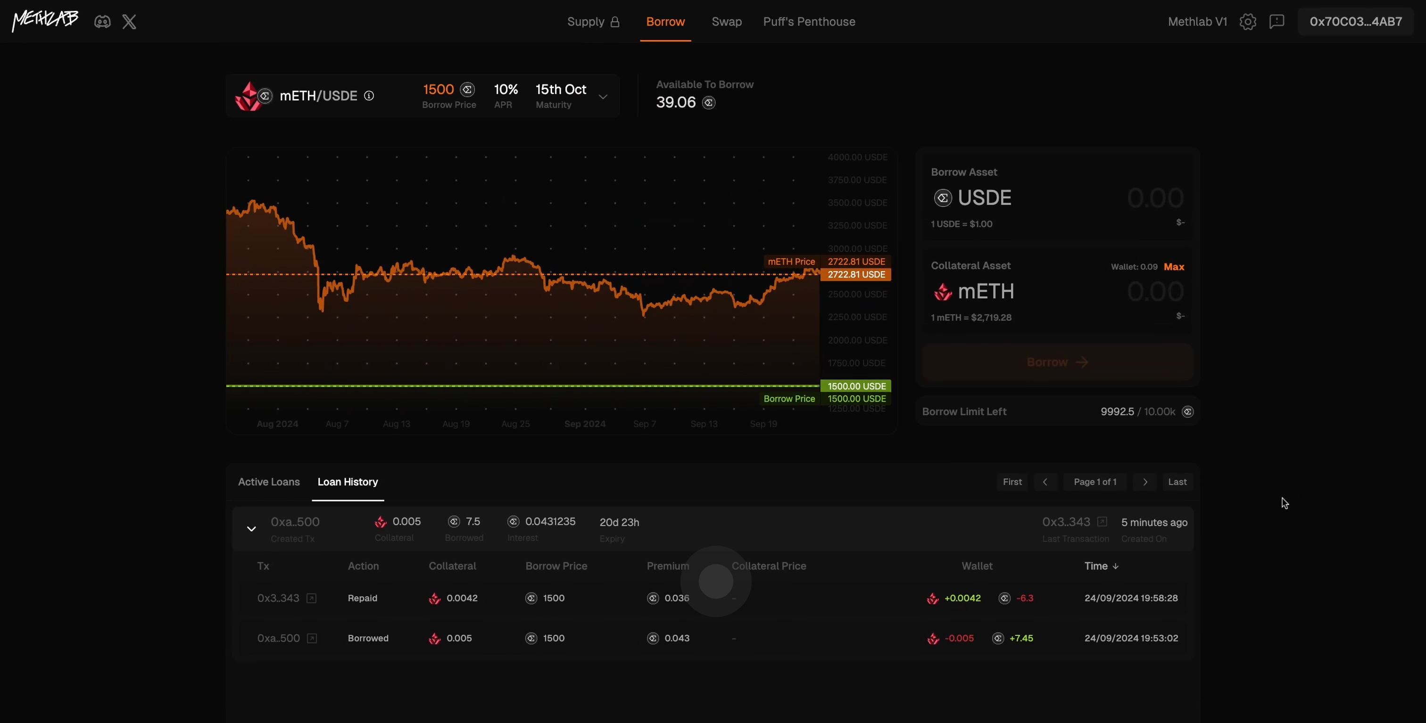The image size is (1426, 723).
Task: Click the wallet address 0x70C03...4AB7 button
Action: [1355, 22]
